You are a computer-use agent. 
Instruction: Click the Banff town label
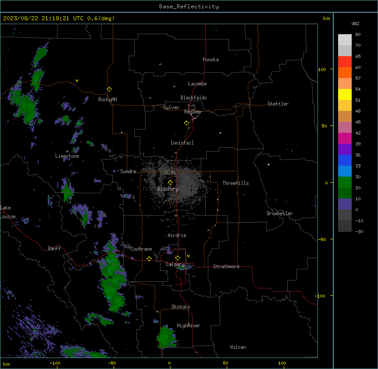tap(54, 248)
